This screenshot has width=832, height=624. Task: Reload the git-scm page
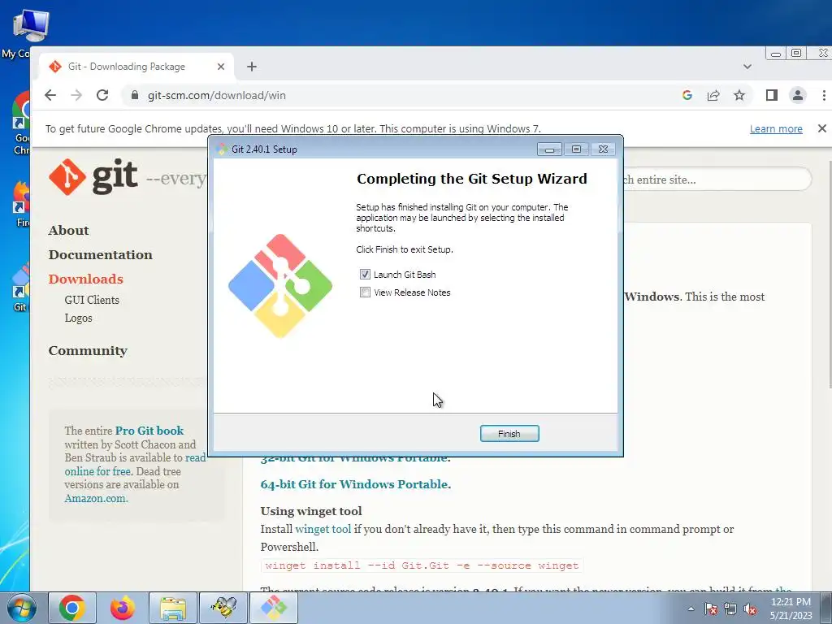[x=102, y=95]
